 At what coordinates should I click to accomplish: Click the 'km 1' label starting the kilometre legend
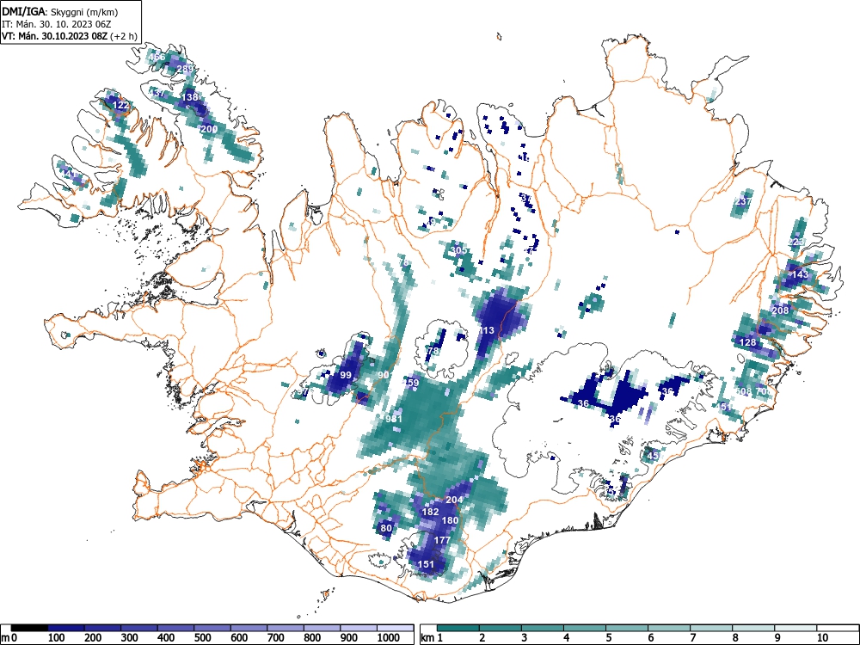pyautogui.click(x=433, y=637)
